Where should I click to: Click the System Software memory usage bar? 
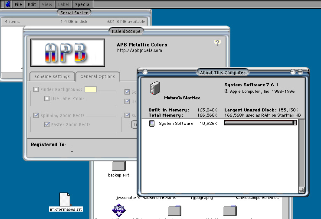pos(260,123)
